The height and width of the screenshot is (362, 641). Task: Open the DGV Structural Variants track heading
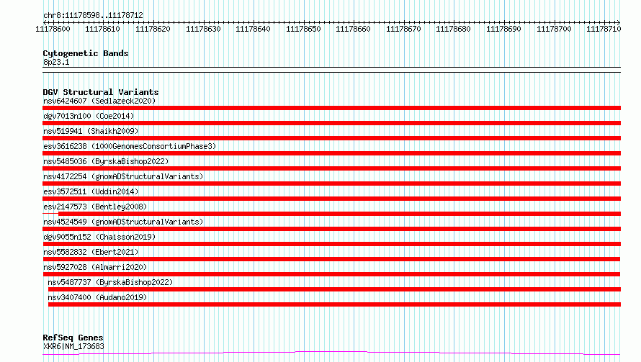(101, 92)
